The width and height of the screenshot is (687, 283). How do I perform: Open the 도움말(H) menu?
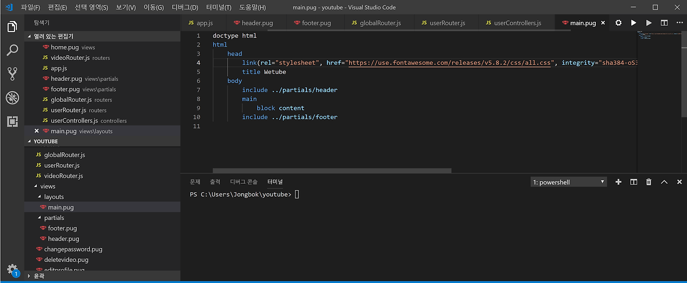252,8
